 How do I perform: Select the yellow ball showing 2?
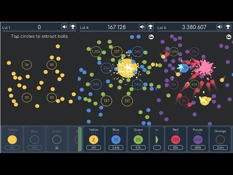tap(94, 140)
